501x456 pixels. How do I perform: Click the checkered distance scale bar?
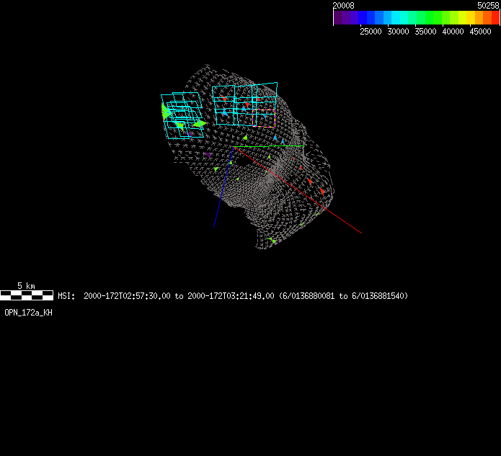pyautogui.click(x=27, y=295)
